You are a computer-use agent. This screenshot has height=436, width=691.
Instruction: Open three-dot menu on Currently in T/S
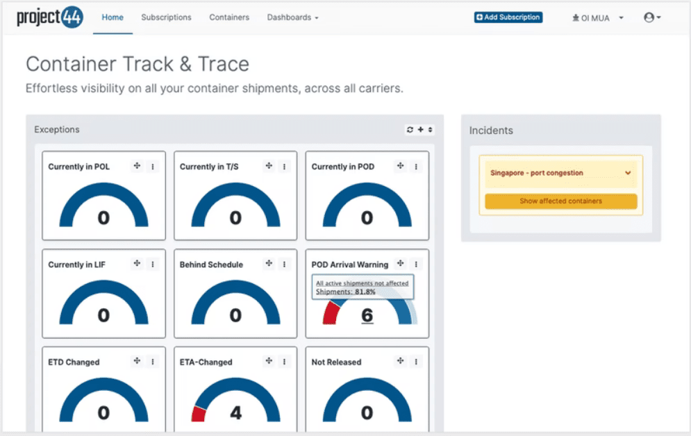tap(284, 167)
